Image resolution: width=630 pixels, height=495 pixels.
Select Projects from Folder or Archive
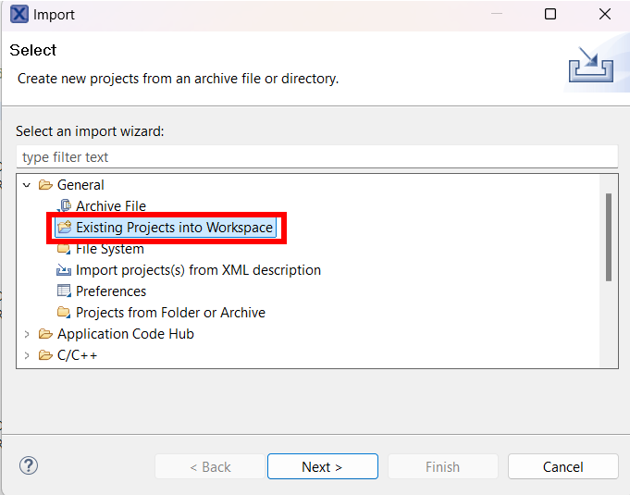[x=170, y=313]
